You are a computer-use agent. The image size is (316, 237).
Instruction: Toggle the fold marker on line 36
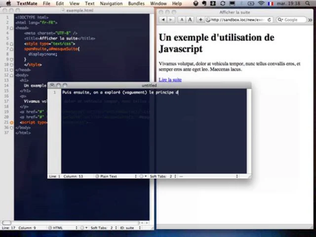pyautogui.click(x=12, y=128)
